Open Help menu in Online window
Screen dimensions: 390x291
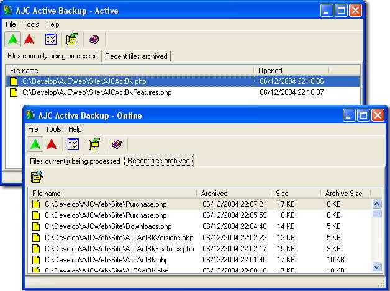tap(75, 129)
